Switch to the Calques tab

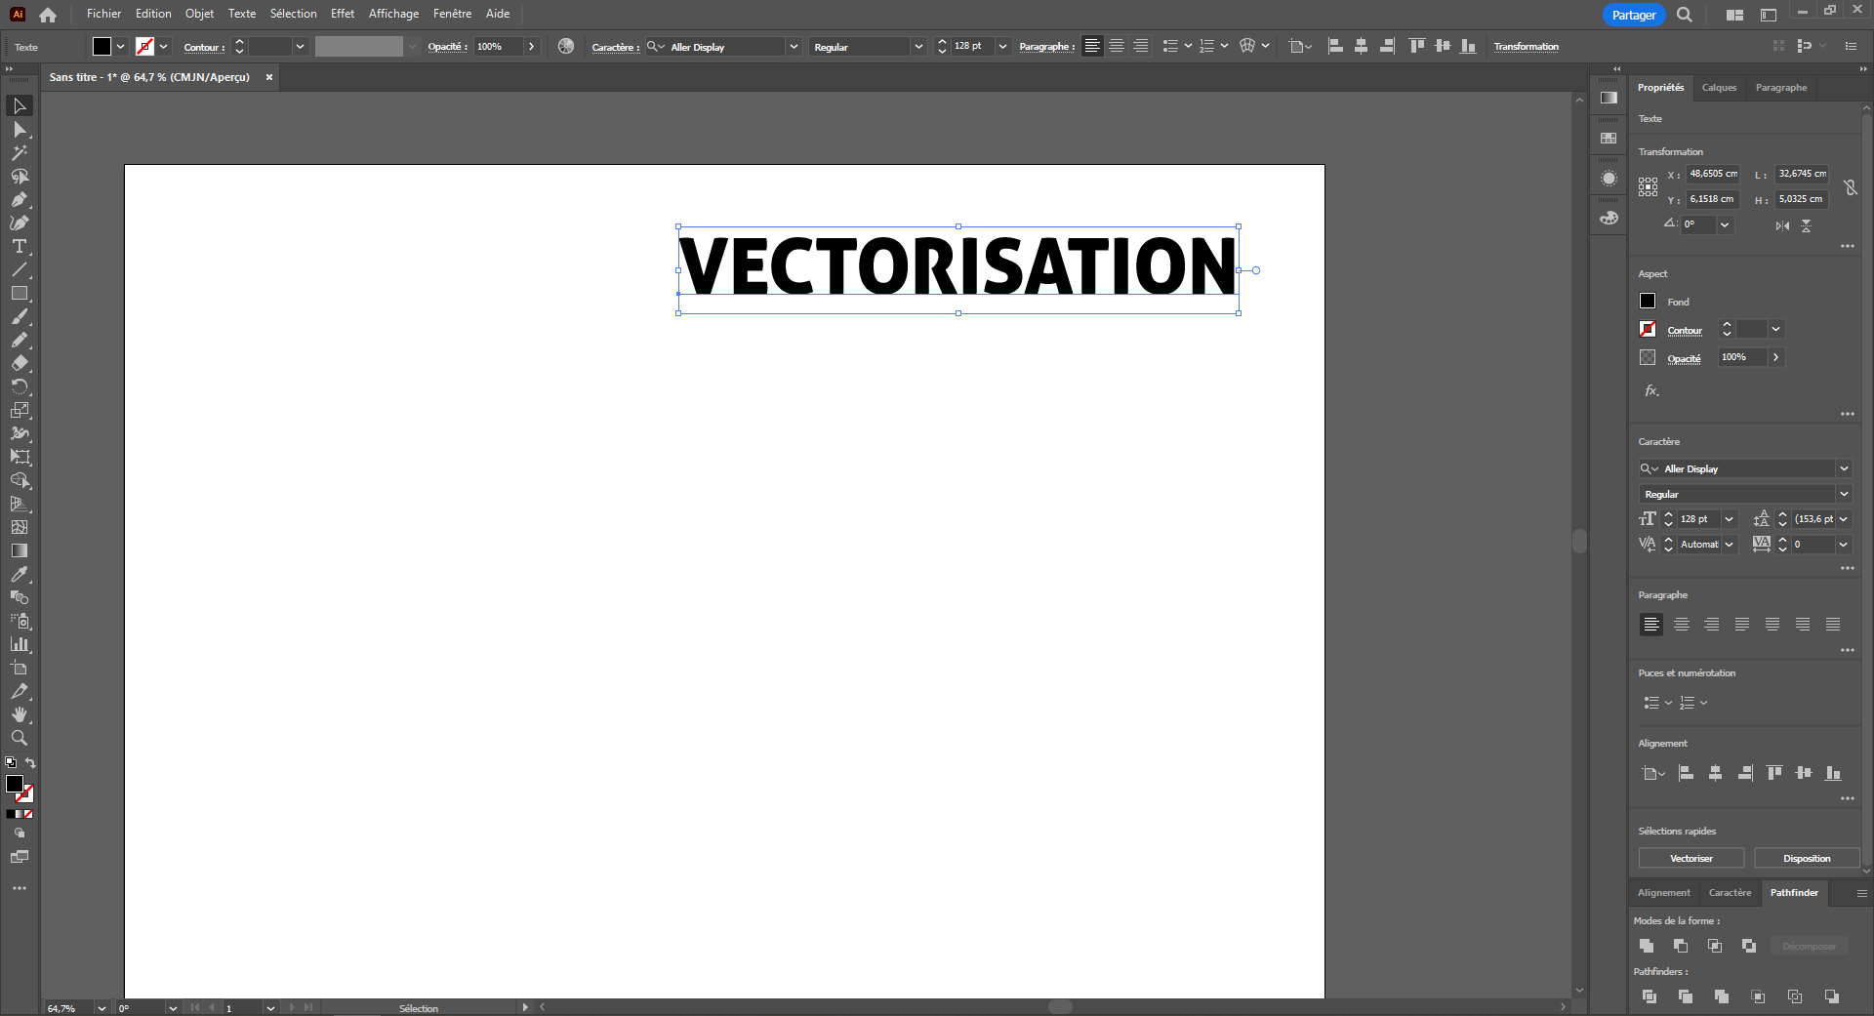tap(1719, 87)
